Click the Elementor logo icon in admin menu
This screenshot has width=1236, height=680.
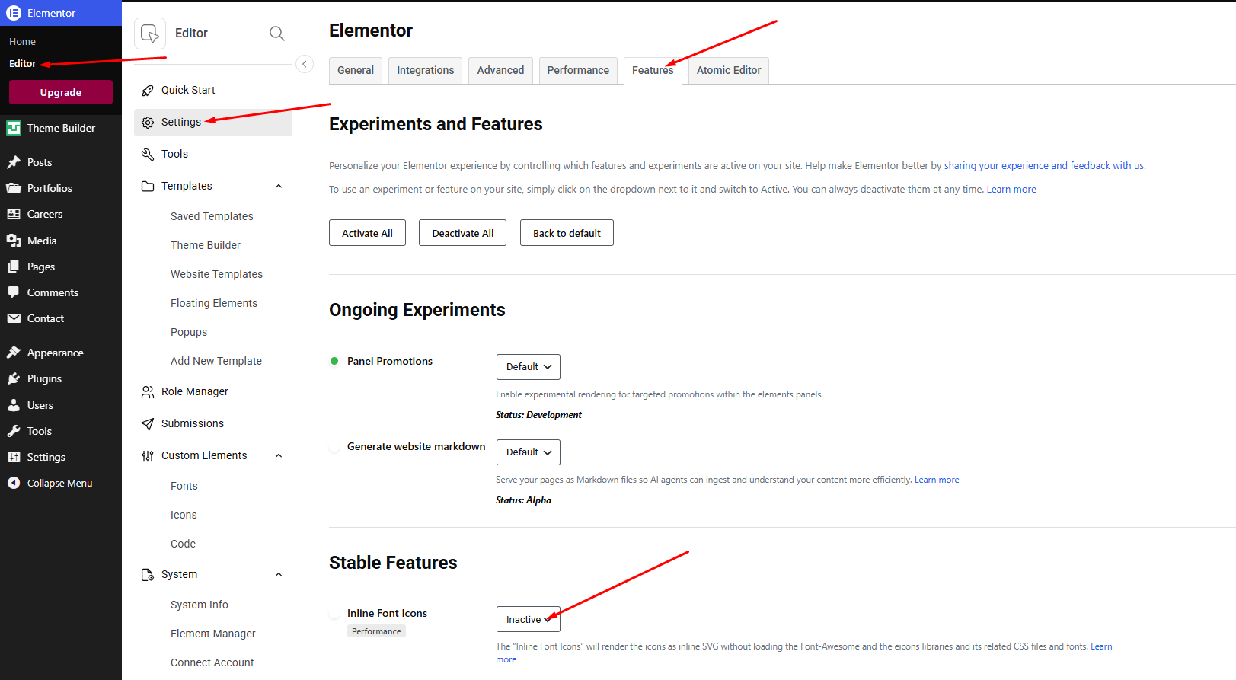[x=14, y=13]
